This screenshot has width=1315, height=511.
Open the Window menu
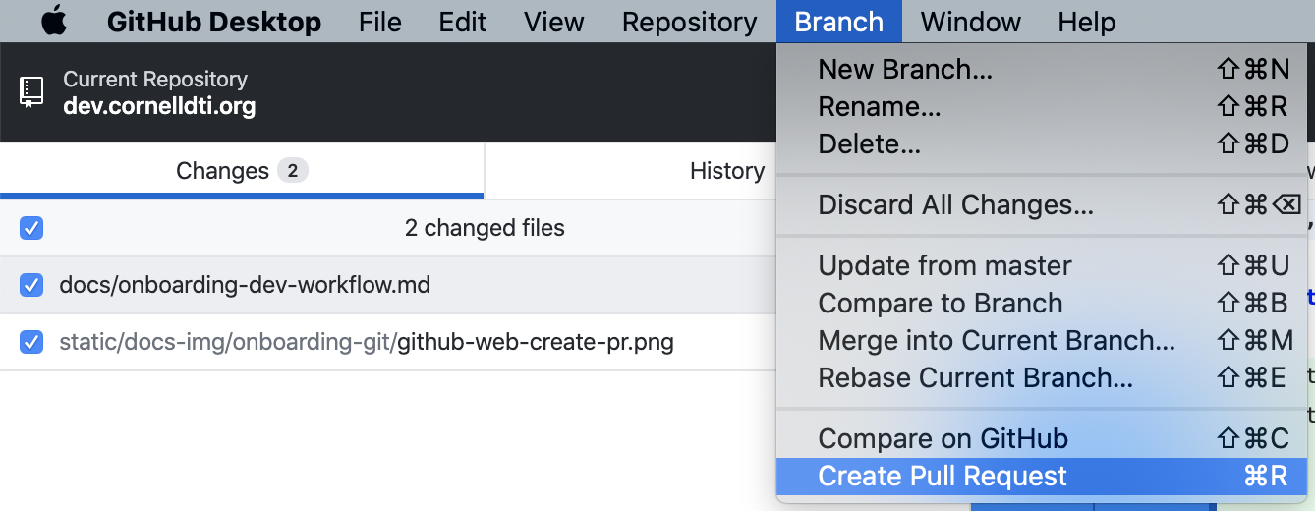point(971,22)
